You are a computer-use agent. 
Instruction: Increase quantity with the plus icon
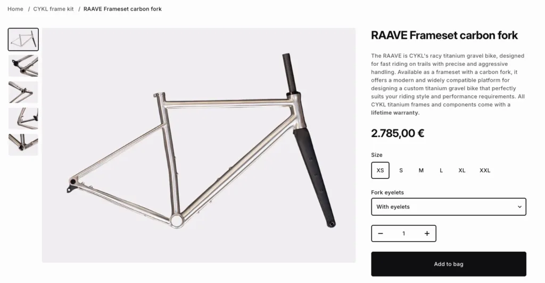click(x=427, y=234)
